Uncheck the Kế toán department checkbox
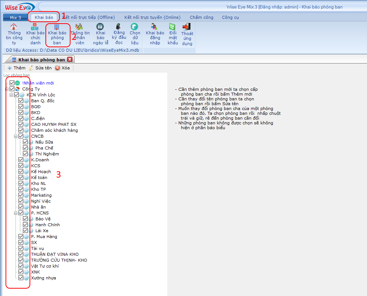367x296 pixels. 21,178
